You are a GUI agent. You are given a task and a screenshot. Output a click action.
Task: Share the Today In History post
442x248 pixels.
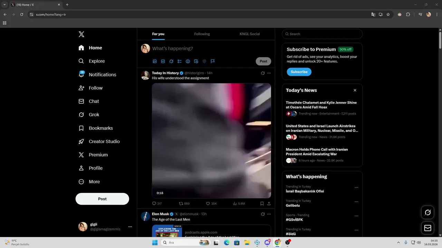pos(269,204)
